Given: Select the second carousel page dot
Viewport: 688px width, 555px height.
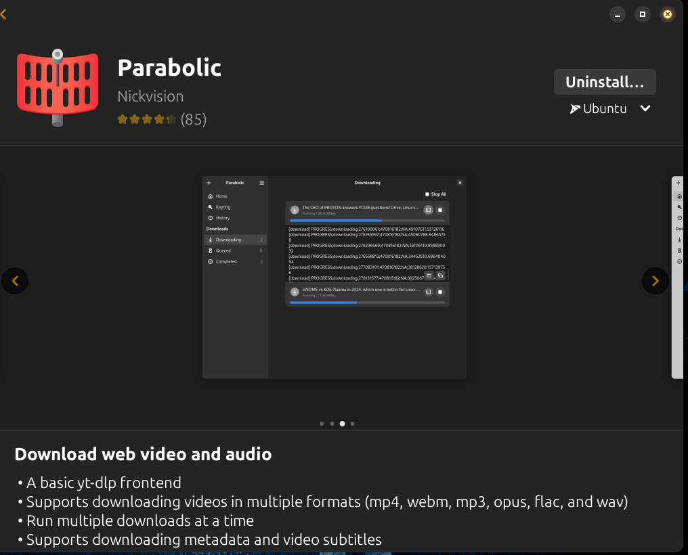Looking at the screenshot, I should tap(332, 424).
